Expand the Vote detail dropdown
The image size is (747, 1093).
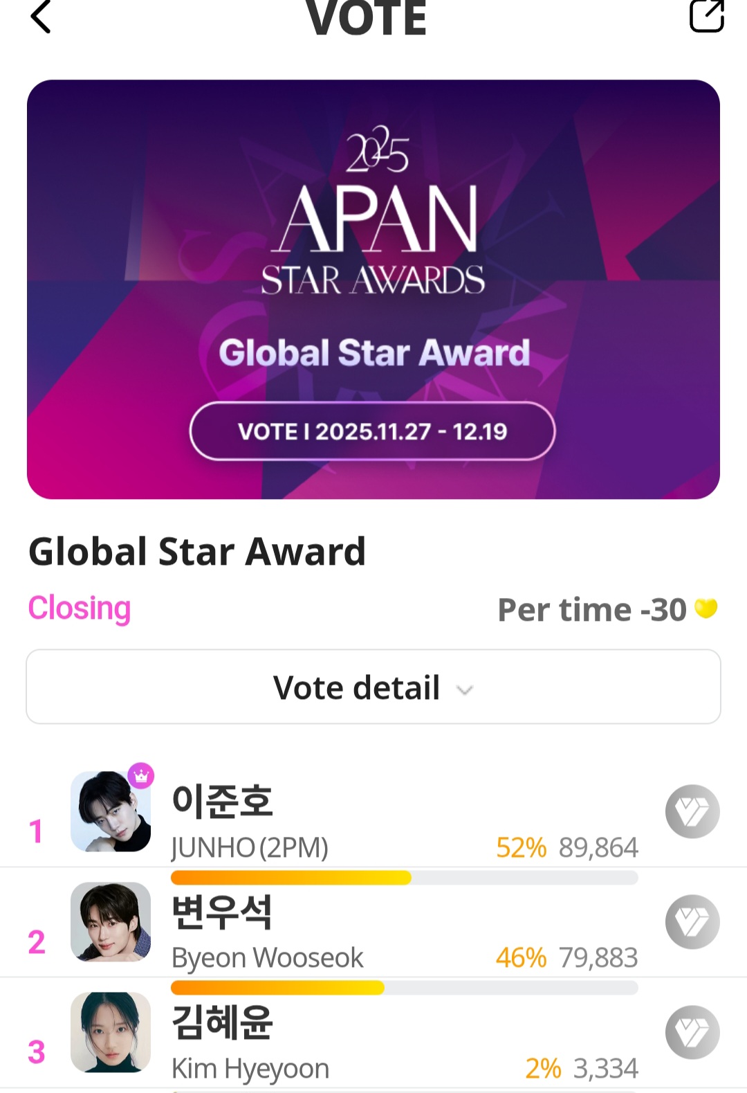pos(373,687)
